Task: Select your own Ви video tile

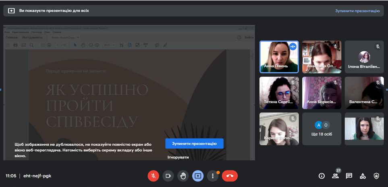Action: coord(364,129)
